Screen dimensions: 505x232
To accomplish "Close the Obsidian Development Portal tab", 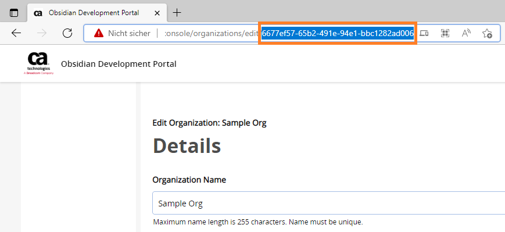I will [157, 13].
